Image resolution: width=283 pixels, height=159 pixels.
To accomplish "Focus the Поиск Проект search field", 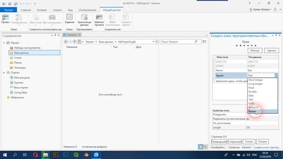I will click(x=177, y=42).
